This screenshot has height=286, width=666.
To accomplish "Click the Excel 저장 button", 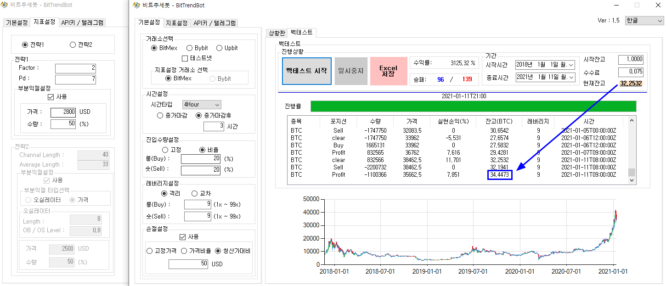I will click(388, 71).
